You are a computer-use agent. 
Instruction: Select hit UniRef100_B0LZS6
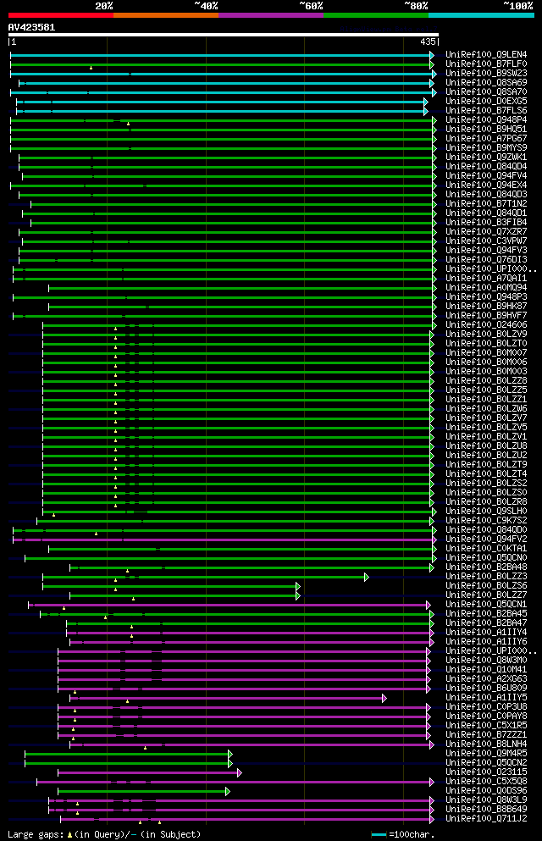pyautogui.click(x=486, y=586)
